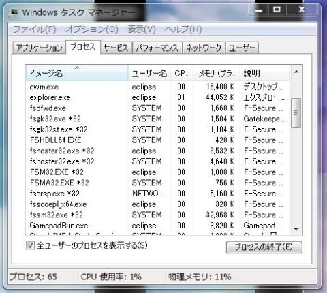Viewport: 327px width, 293px height.
Task: Select the dwm.exe process row
Action: click(x=157, y=87)
